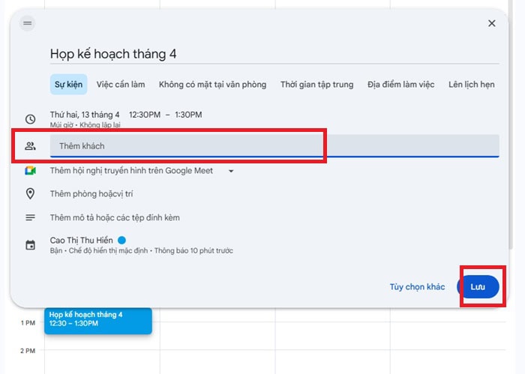This screenshot has height=374, width=525.
Task: Choose Không có mặt tại văn phòng
Action: tap(212, 85)
